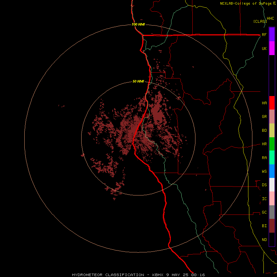Click the UK legend label
This screenshot has width=277, height=277.
click(x=264, y=48)
